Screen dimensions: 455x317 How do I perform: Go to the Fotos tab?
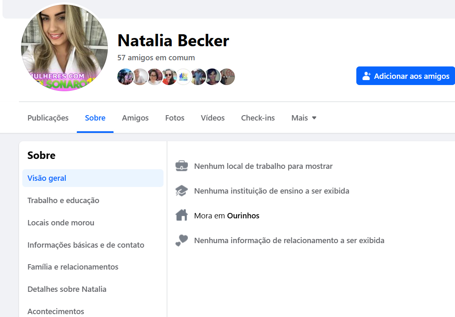(175, 118)
